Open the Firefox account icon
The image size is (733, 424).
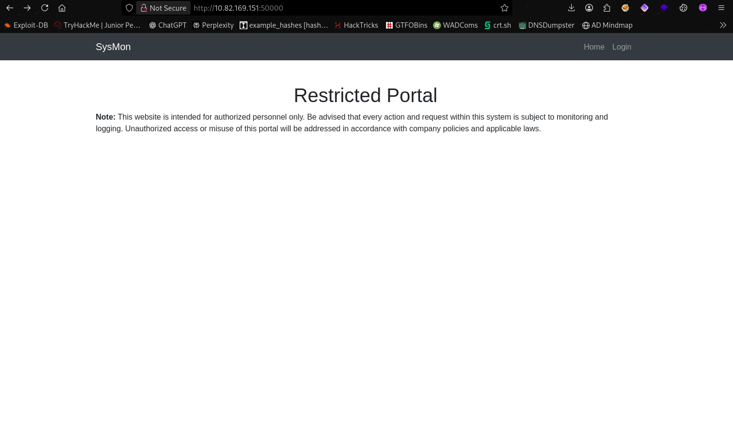tap(589, 8)
